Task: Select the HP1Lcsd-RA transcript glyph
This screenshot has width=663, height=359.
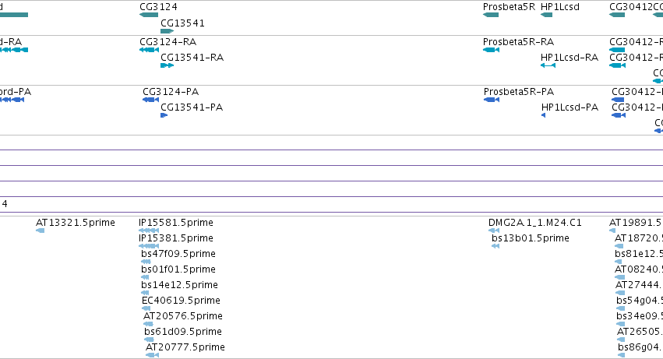Action: [548, 65]
